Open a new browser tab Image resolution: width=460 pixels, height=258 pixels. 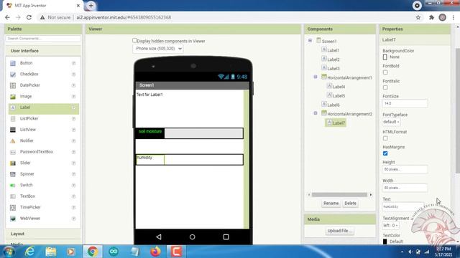91,6
